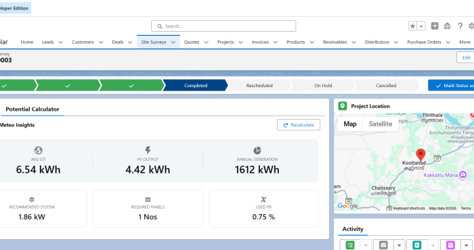
Task: Expand the Receivables tab dropdown chevron
Action: coord(353,42)
